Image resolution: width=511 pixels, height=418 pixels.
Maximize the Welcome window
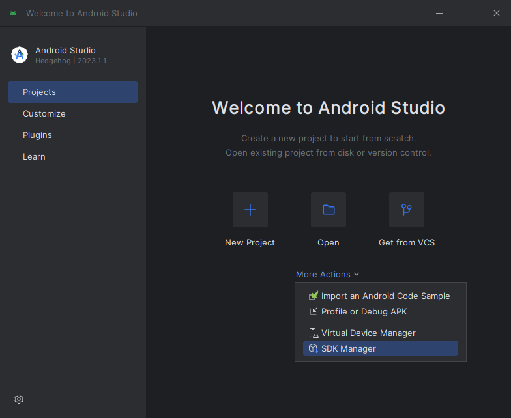pos(468,13)
